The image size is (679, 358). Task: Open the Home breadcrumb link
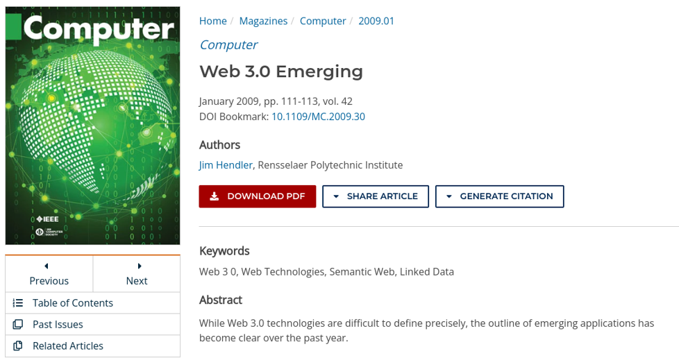tap(212, 21)
